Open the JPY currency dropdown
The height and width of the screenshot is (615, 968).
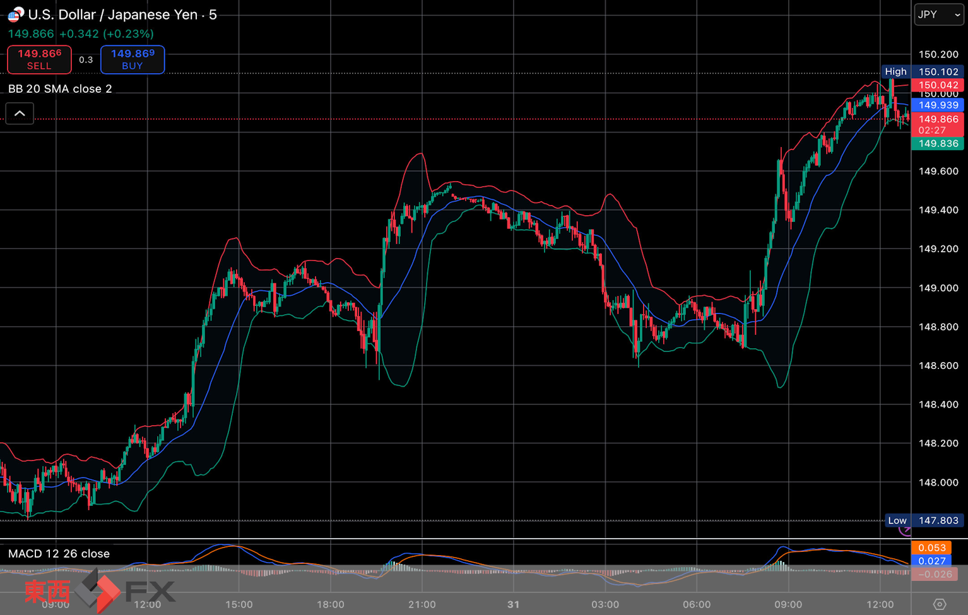[x=938, y=15]
